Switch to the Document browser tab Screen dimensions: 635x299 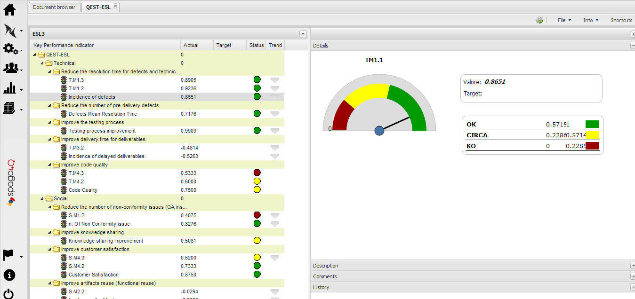pyautogui.click(x=54, y=7)
